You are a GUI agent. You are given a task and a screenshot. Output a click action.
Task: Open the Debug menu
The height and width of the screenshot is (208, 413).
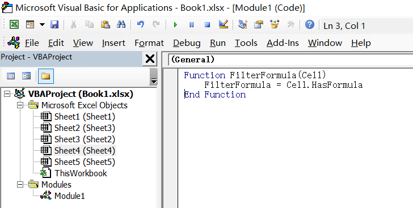point(187,43)
